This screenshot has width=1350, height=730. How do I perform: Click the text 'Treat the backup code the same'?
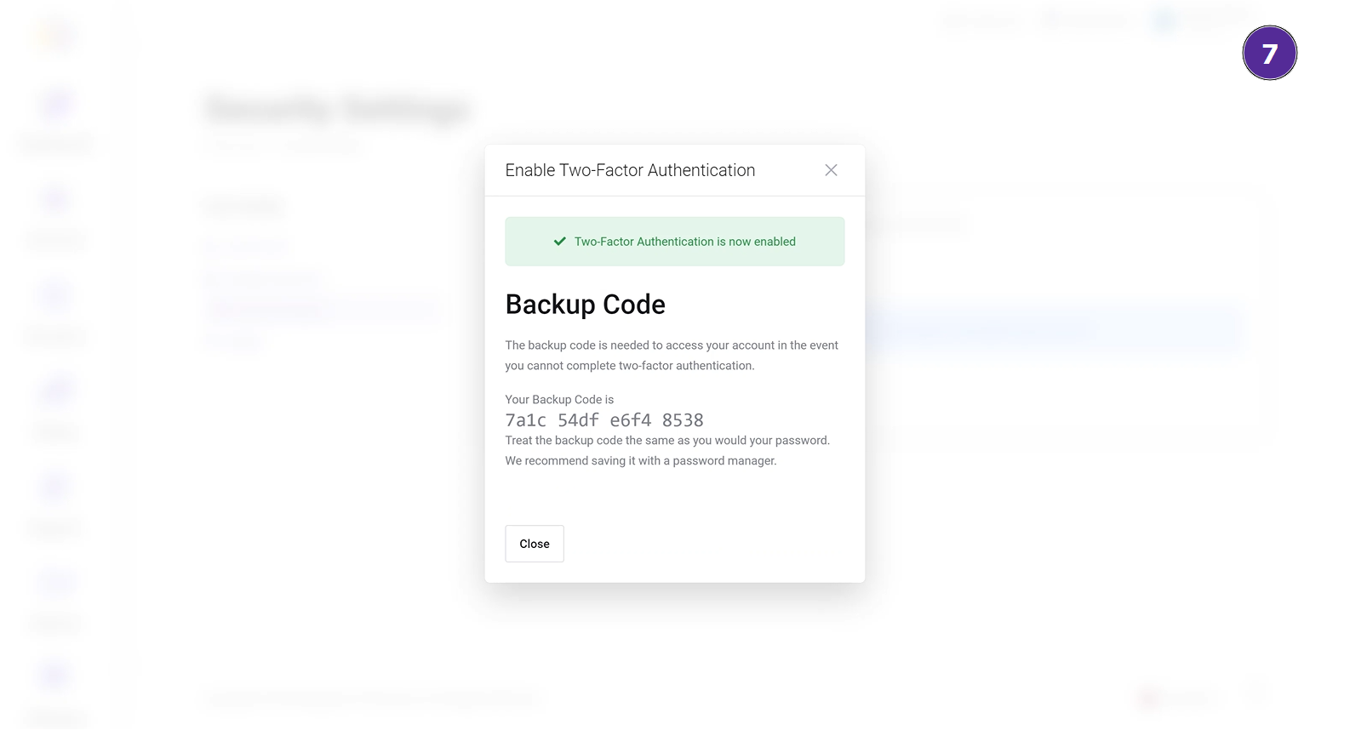point(590,441)
